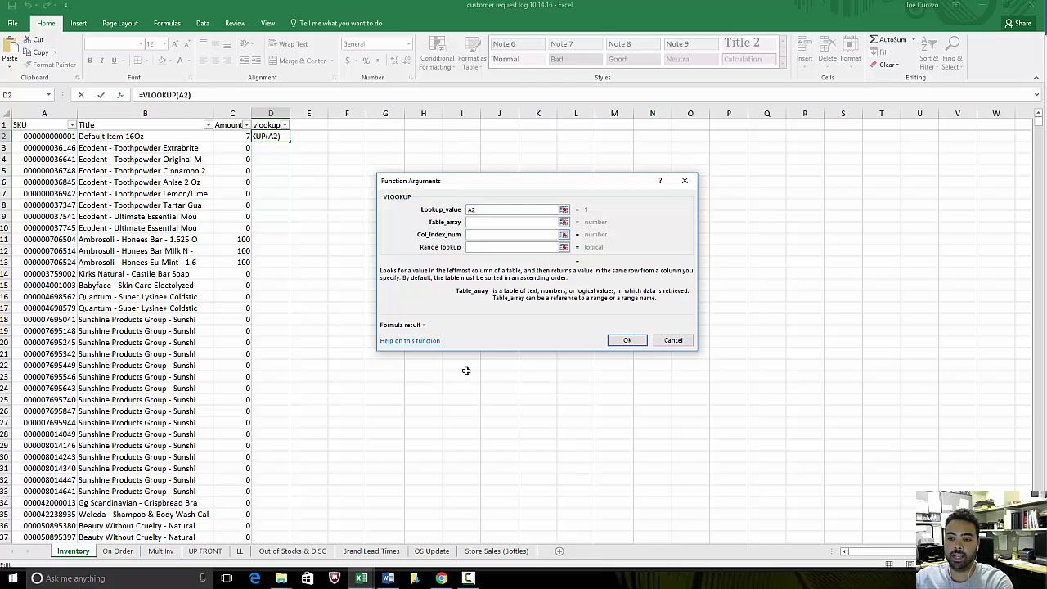Click the AutoSum sigma icon
This screenshot has width=1047, height=589.
tap(874, 40)
